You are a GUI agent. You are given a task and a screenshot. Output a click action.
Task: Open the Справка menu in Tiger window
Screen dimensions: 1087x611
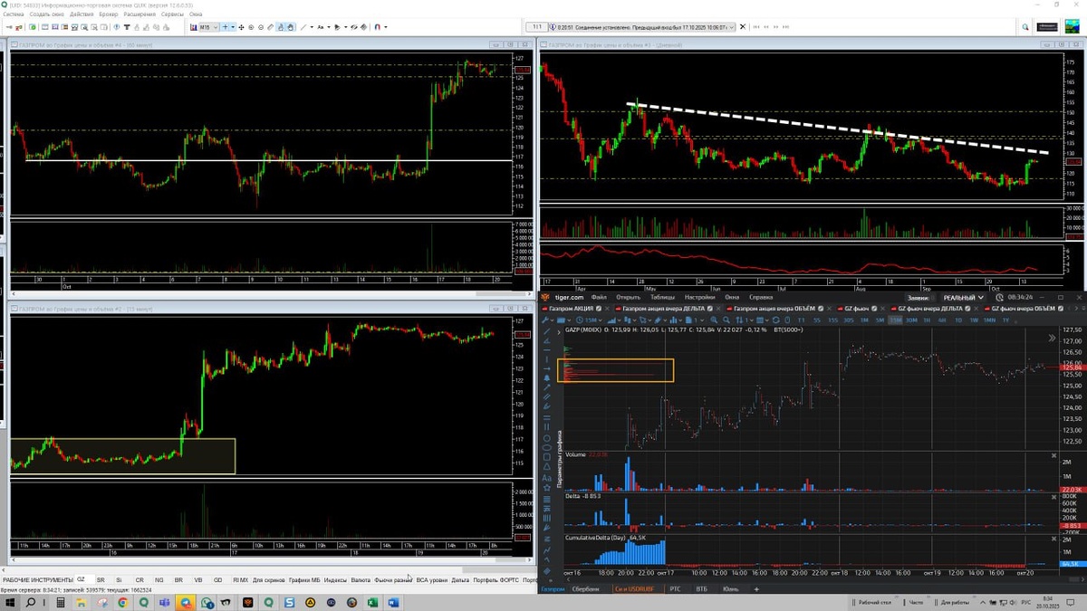[x=762, y=297]
